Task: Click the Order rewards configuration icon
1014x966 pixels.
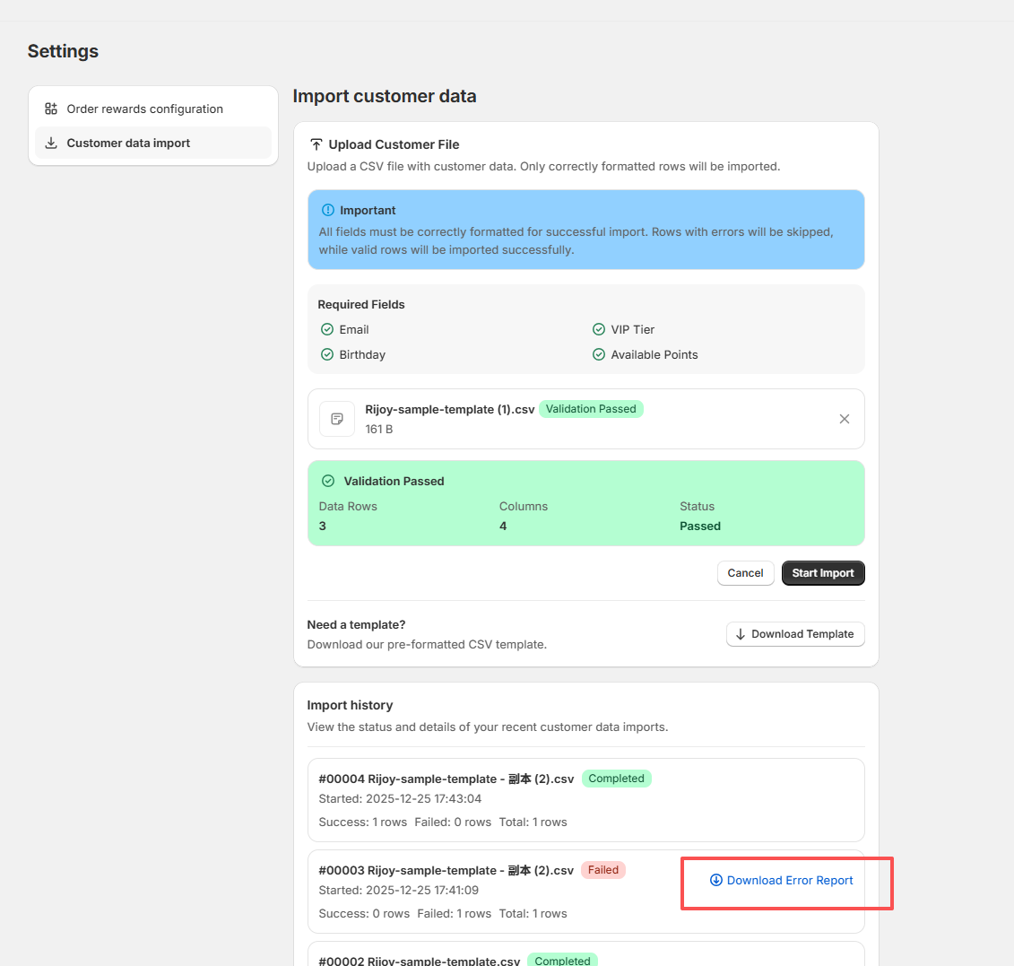Action: tap(51, 109)
